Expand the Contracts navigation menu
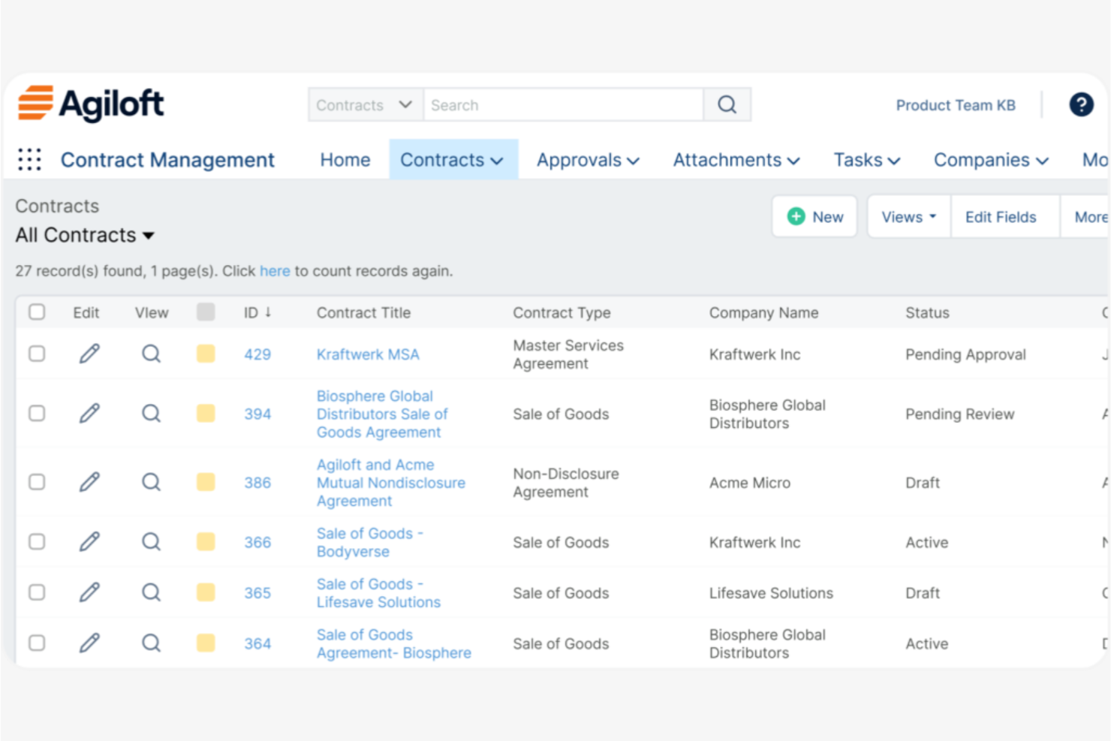Image resolution: width=1111 pixels, height=741 pixels. click(x=453, y=159)
